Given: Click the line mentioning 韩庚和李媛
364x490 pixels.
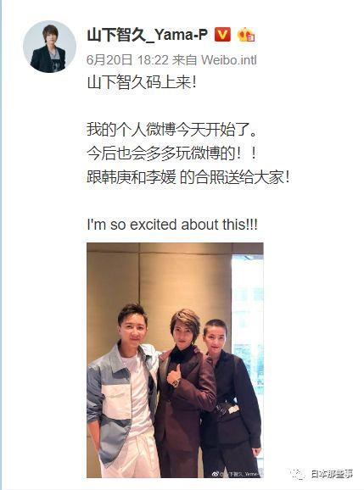Looking at the screenshot, I should click(x=188, y=178).
